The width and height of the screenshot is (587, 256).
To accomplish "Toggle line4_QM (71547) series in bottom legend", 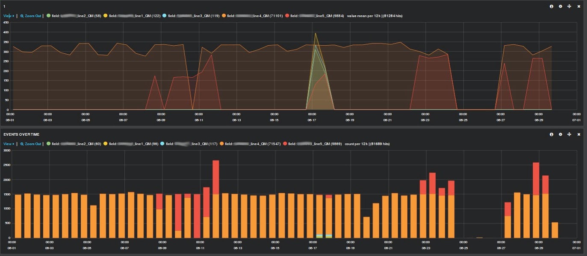I will 253,144.
